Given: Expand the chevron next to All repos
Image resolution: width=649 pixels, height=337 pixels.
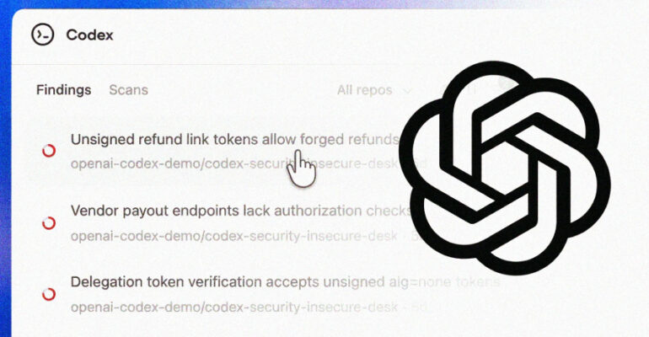Looking at the screenshot, I should (x=407, y=91).
